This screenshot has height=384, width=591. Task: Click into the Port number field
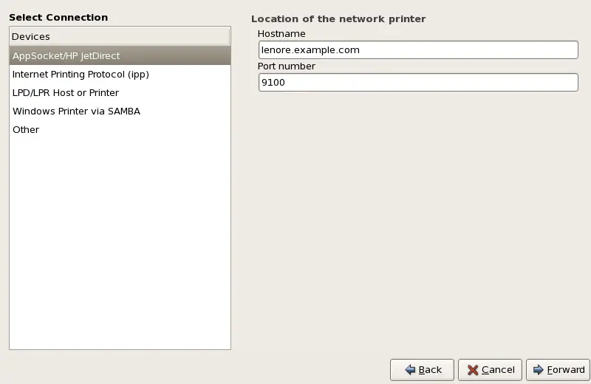tap(417, 83)
